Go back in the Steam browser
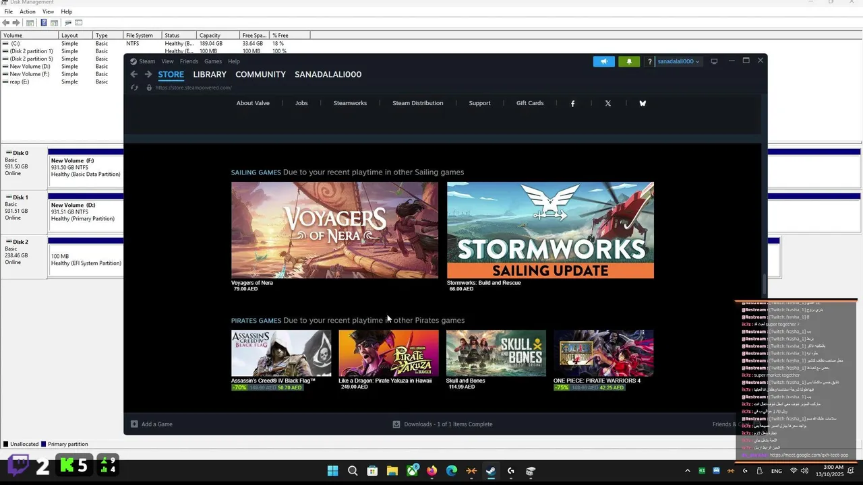 pyautogui.click(x=133, y=75)
